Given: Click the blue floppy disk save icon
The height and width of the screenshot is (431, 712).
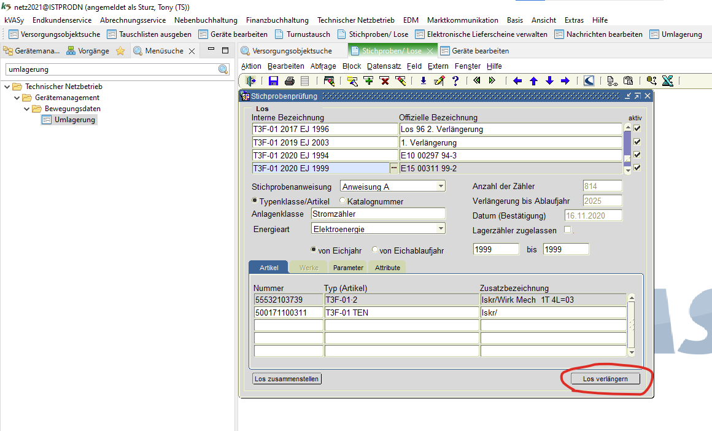Looking at the screenshot, I should [x=274, y=80].
